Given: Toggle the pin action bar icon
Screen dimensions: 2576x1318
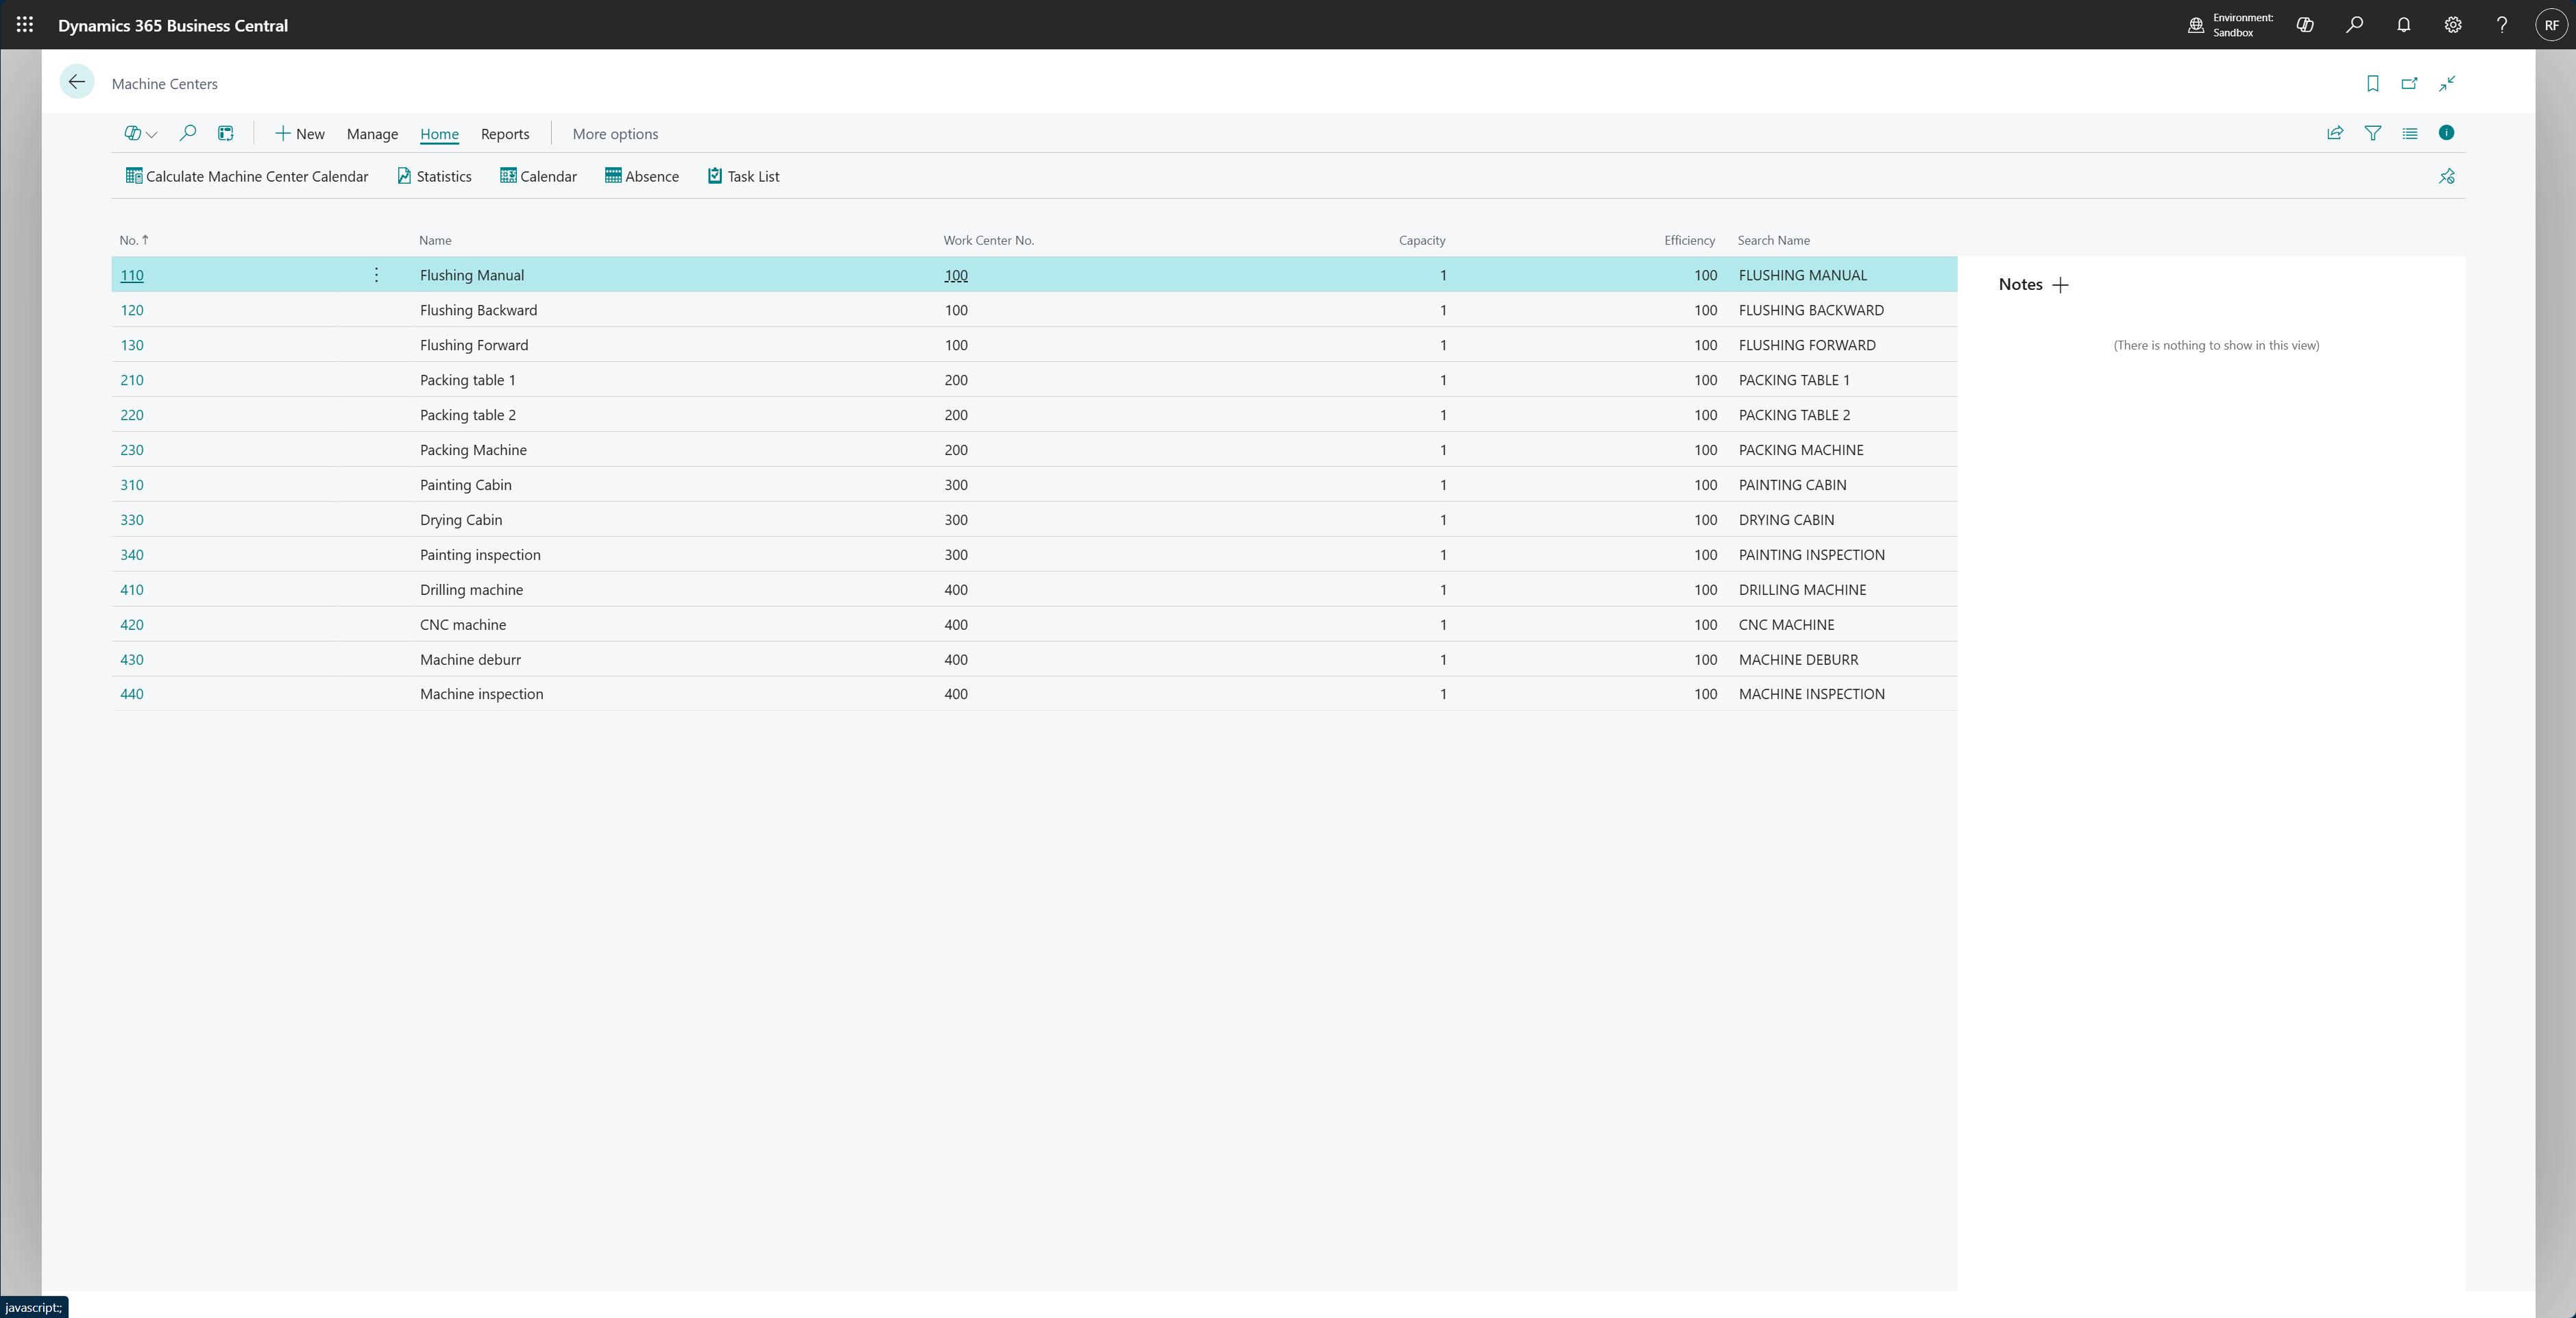Looking at the screenshot, I should (x=2446, y=176).
